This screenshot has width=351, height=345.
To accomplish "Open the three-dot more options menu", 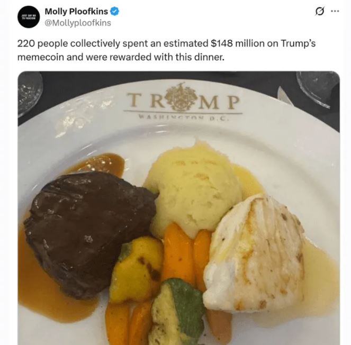I will [335, 11].
